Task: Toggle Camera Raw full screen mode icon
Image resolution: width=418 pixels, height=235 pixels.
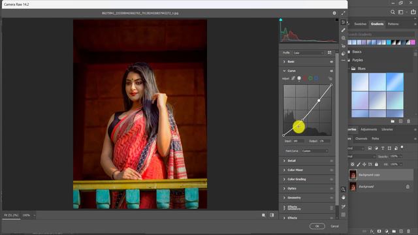Action: pyautogui.click(x=344, y=13)
